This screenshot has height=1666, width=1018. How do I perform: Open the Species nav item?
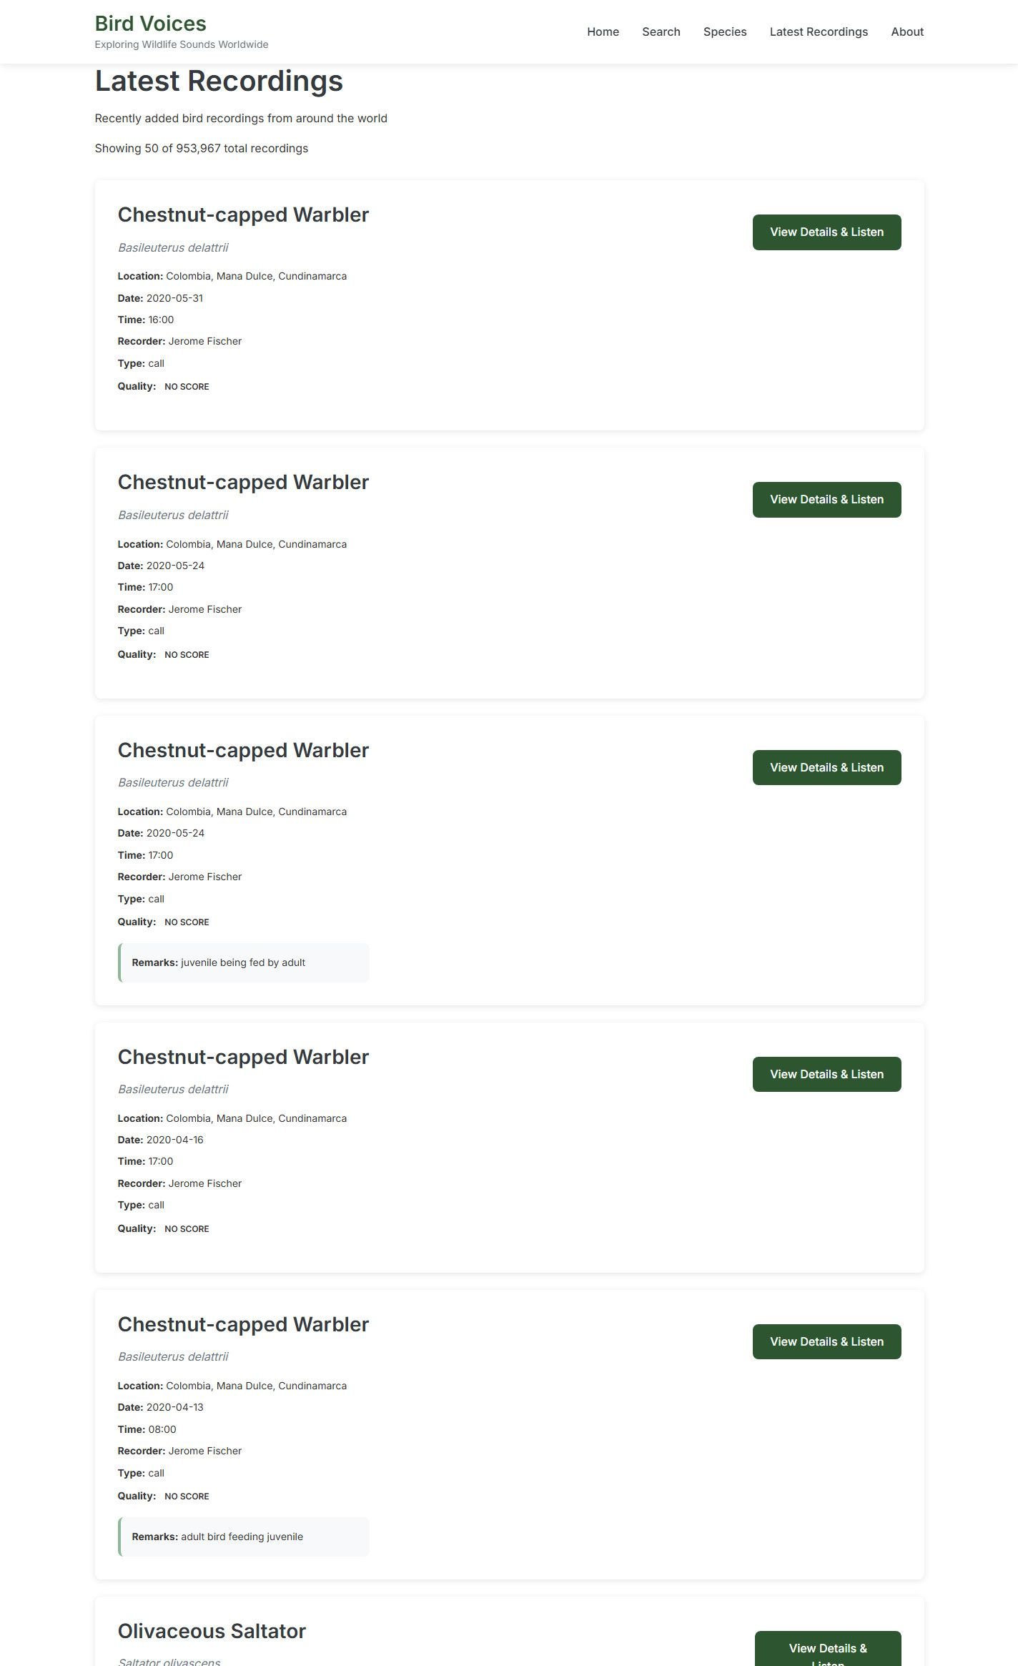(x=724, y=31)
